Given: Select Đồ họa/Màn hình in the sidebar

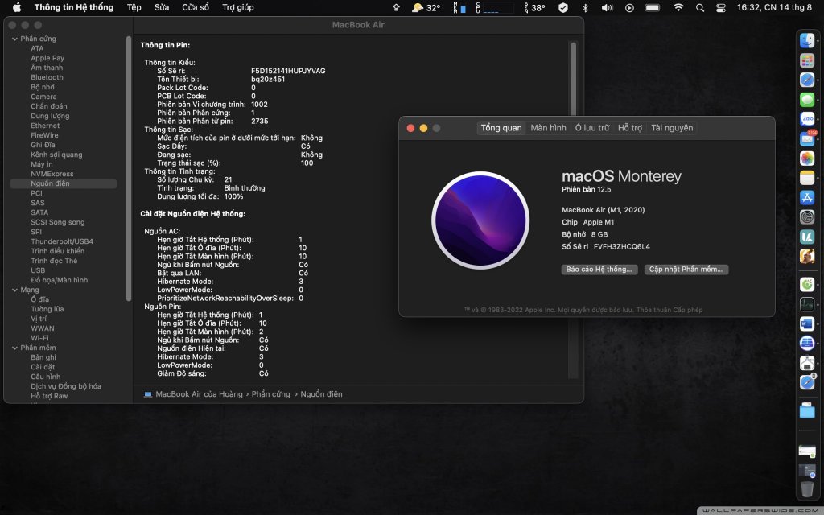Looking at the screenshot, I should click(x=59, y=280).
